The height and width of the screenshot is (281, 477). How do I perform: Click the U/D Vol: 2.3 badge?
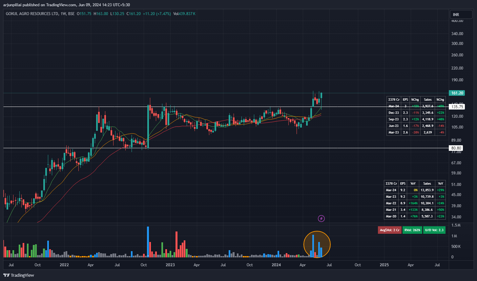(x=434, y=230)
